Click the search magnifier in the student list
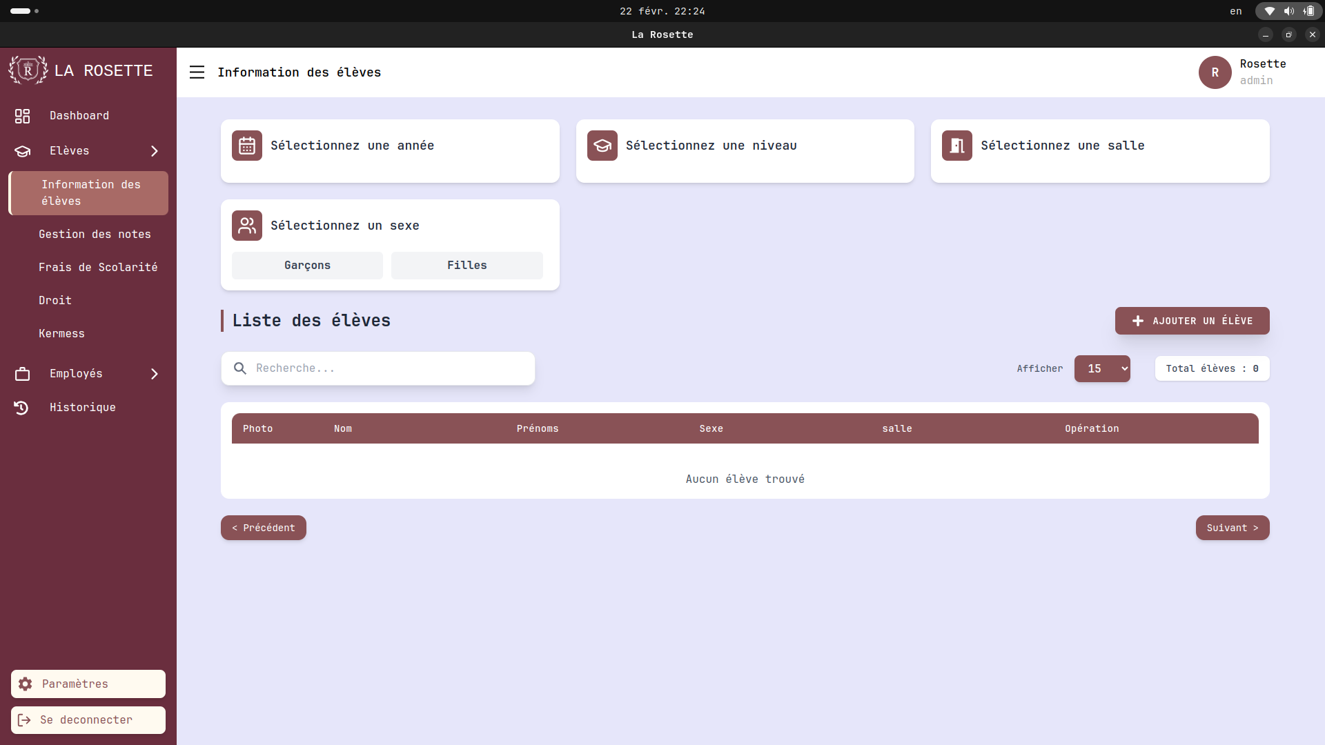Image resolution: width=1325 pixels, height=745 pixels. (239, 368)
